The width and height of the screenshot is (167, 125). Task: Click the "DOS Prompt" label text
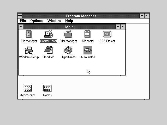(x=107, y=41)
